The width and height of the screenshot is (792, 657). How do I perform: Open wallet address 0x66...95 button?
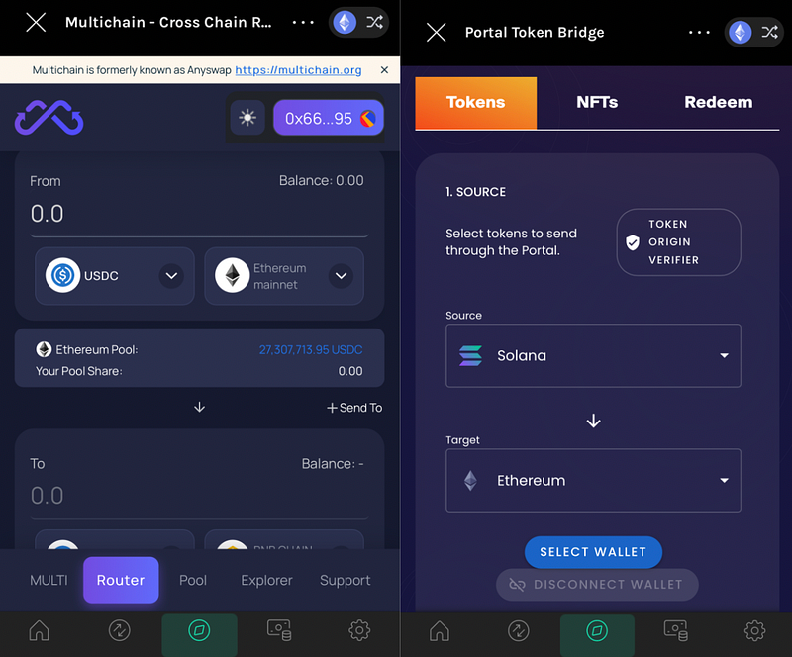click(x=329, y=118)
